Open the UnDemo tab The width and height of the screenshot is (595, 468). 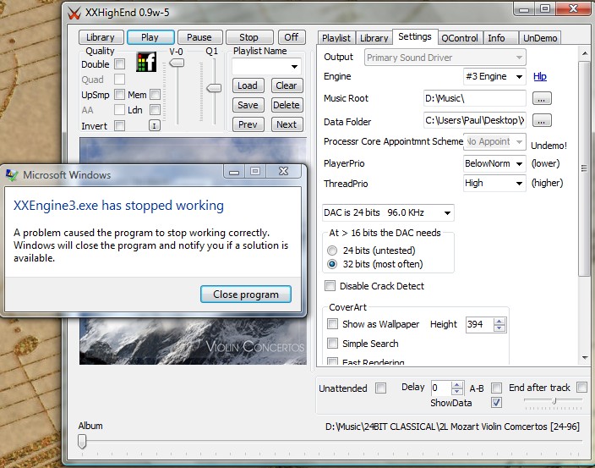pyautogui.click(x=540, y=38)
